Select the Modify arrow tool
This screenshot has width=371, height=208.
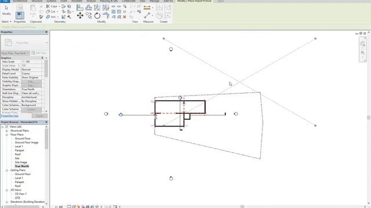tap(6, 10)
